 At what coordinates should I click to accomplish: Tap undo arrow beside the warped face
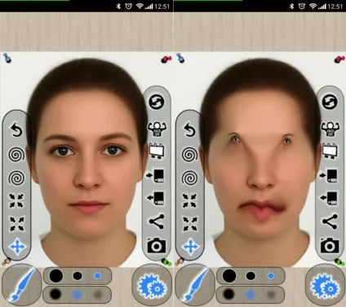(x=189, y=129)
